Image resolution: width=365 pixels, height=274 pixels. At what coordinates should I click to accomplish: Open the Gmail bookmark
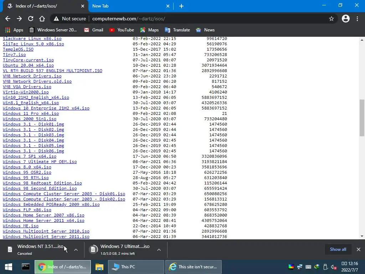click(x=94, y=30)
